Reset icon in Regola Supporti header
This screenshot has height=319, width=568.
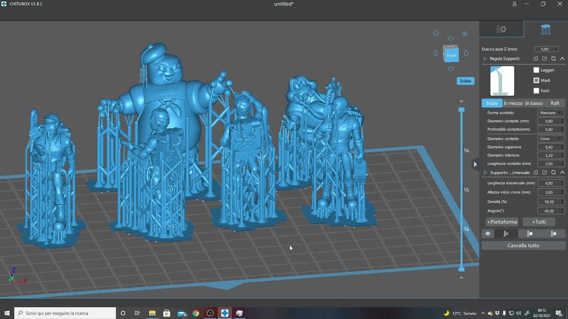point(553,58)
